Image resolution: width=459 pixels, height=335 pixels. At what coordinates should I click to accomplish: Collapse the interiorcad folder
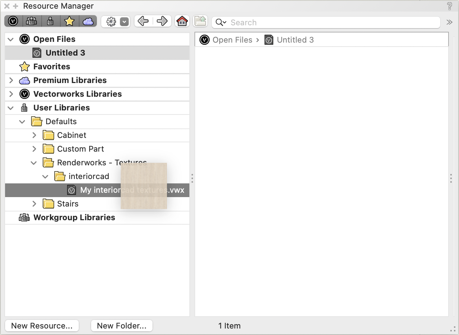click(46, 176)
